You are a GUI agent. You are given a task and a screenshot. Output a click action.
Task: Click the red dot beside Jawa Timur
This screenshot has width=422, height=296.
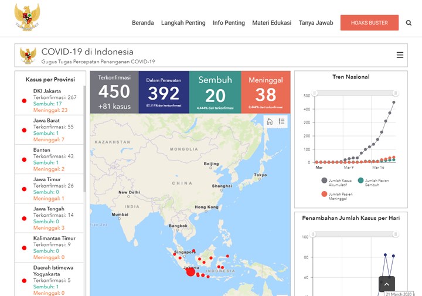click(24, 189)
